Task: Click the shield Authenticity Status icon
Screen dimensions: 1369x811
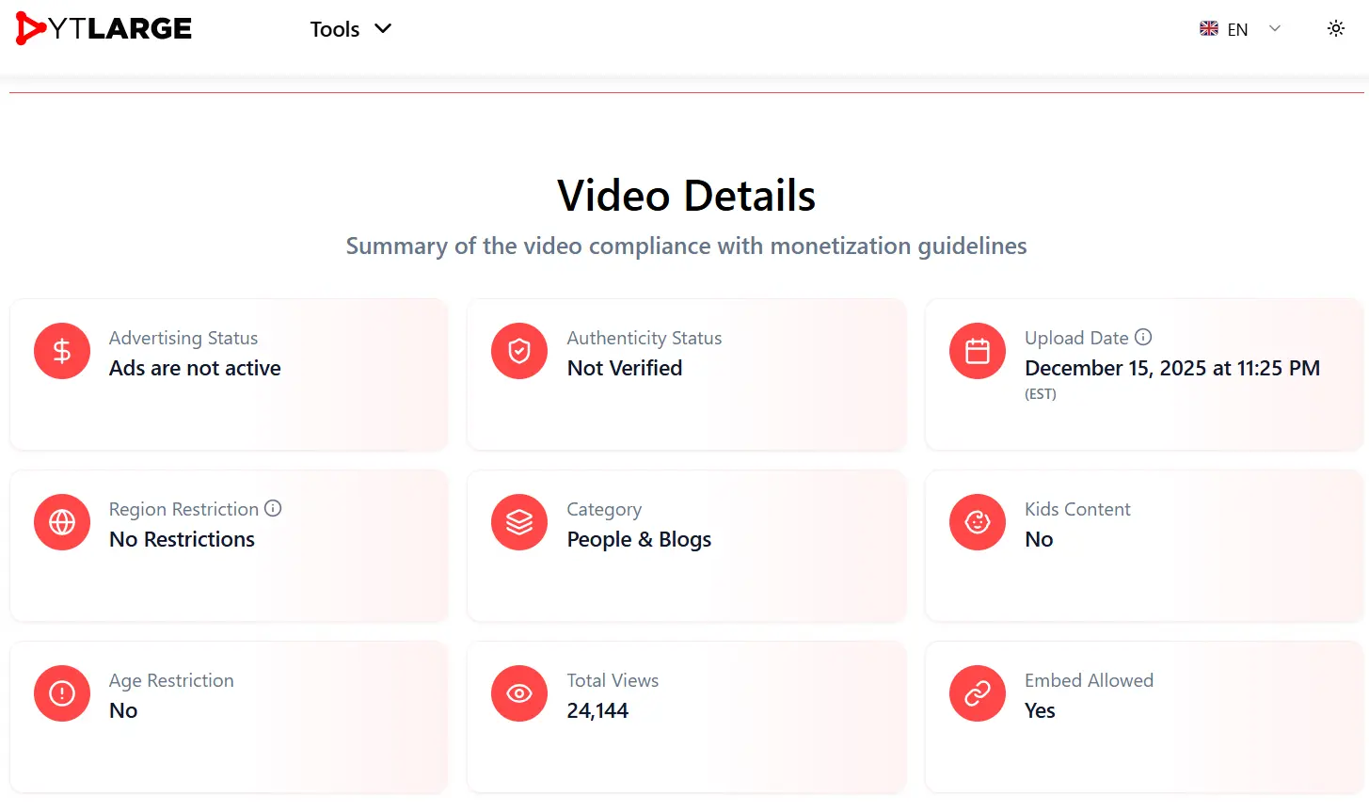Action: (519, 351)
